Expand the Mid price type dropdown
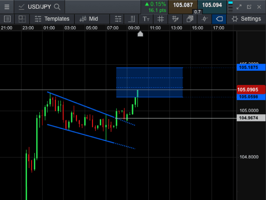 (x=89, y=19)
